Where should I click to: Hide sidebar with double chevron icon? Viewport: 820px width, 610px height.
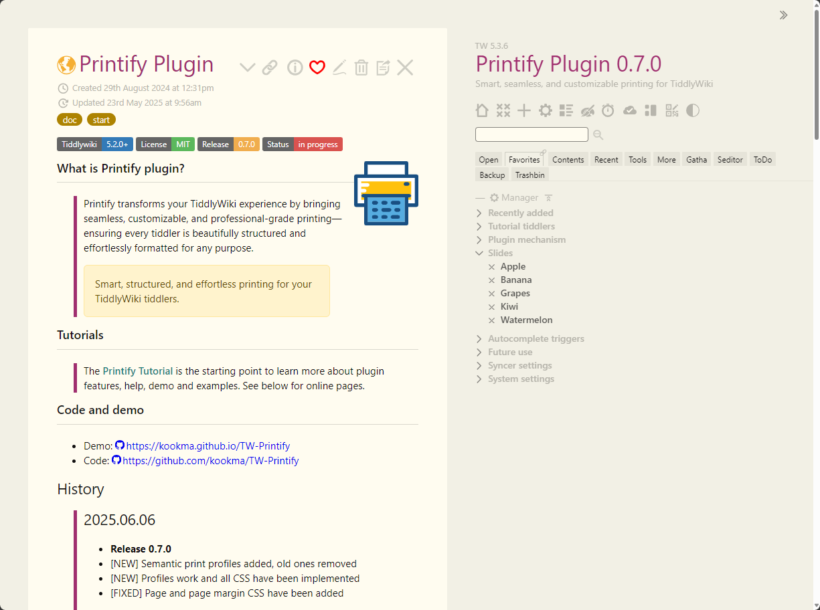point(783,15)
